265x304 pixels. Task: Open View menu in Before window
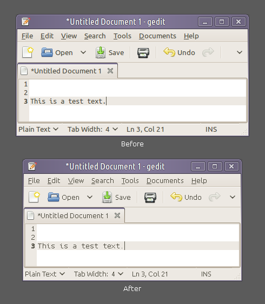[69, 36]
